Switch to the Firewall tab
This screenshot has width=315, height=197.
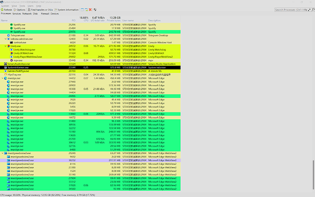[45, 14]
